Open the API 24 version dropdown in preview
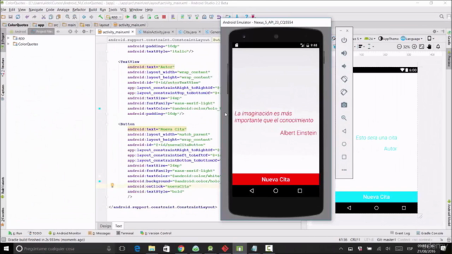The height and width of the screenshot is (254, 452). pos(369,39)
